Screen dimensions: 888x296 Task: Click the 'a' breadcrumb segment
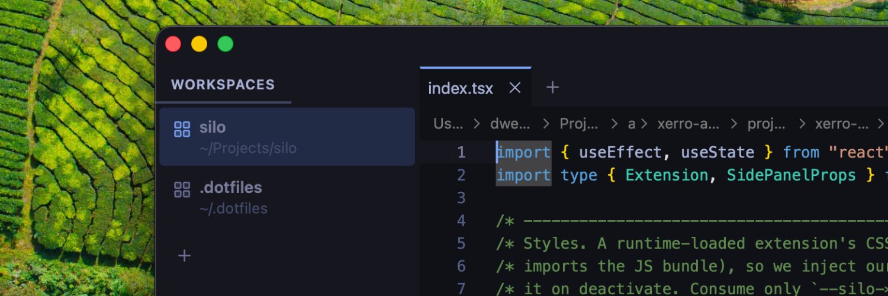click(x=631, y=124)
